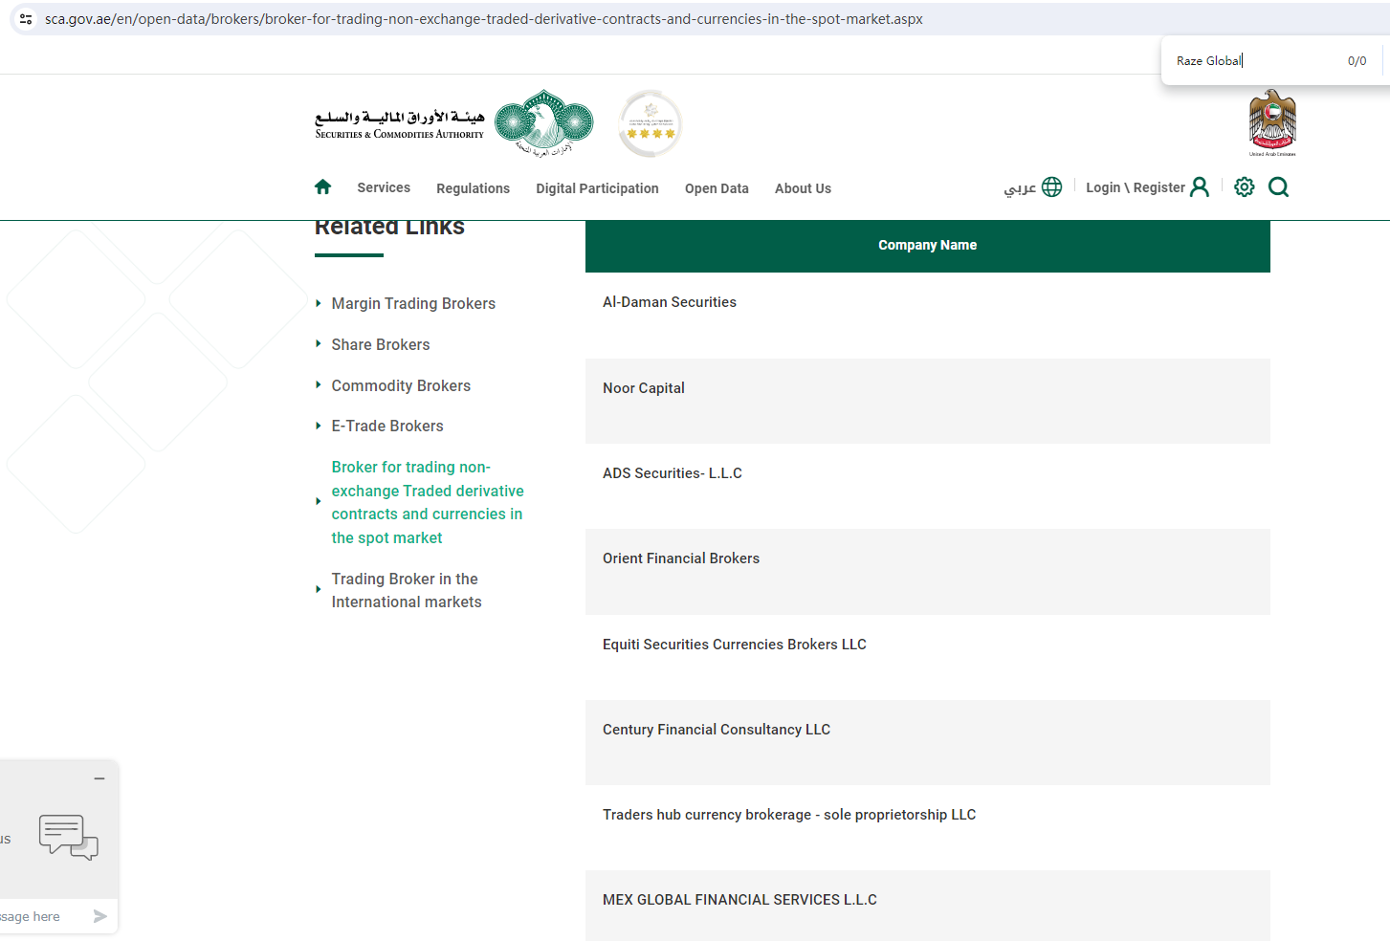Open Margin Trading Brokers link

click(x=413, y=303)
